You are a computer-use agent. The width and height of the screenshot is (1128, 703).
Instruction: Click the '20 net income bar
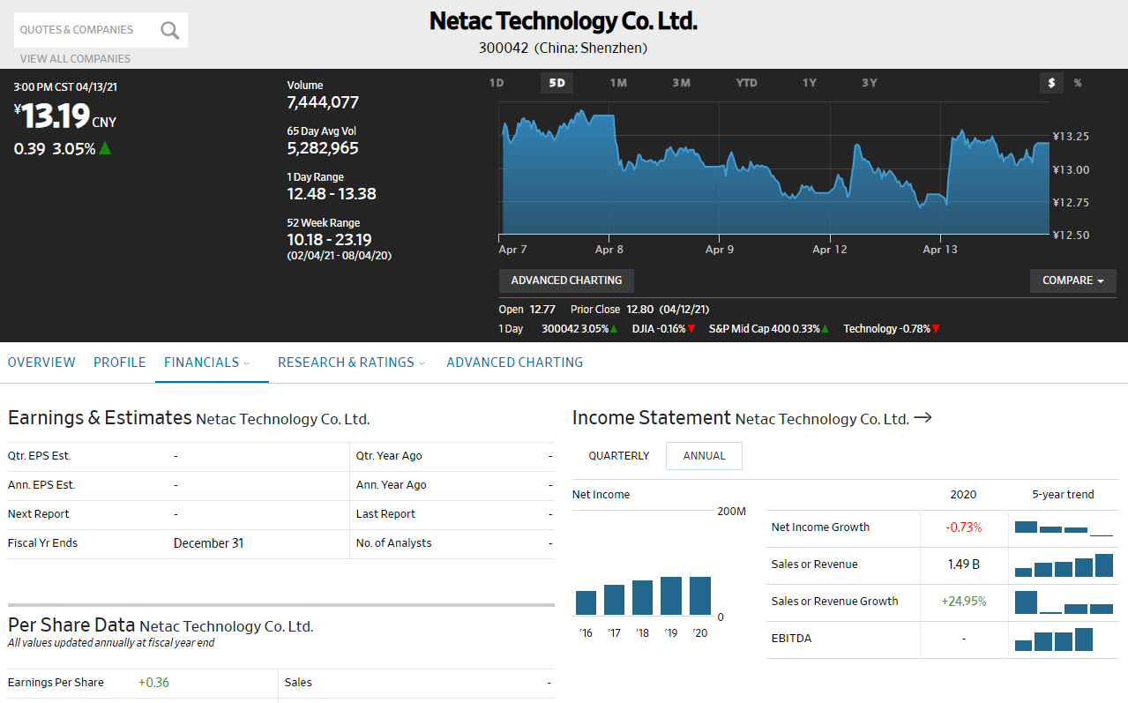(x=700, y=595)
